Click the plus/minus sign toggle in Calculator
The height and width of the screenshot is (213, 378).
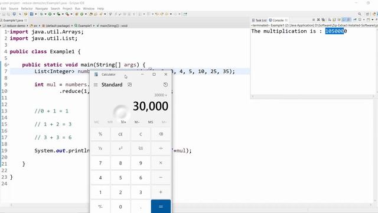click(100, 206)
